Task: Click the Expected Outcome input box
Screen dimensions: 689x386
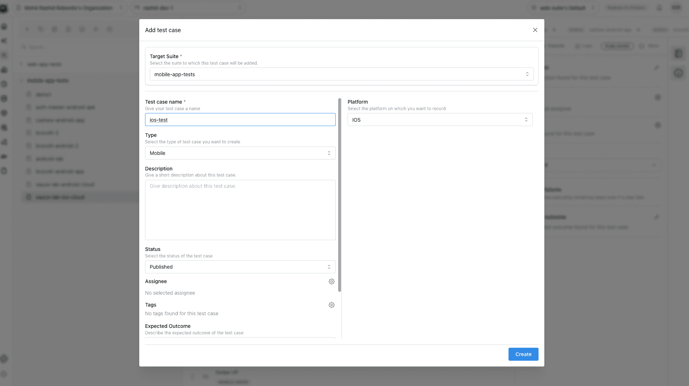Action: click(x=240, y=338)
